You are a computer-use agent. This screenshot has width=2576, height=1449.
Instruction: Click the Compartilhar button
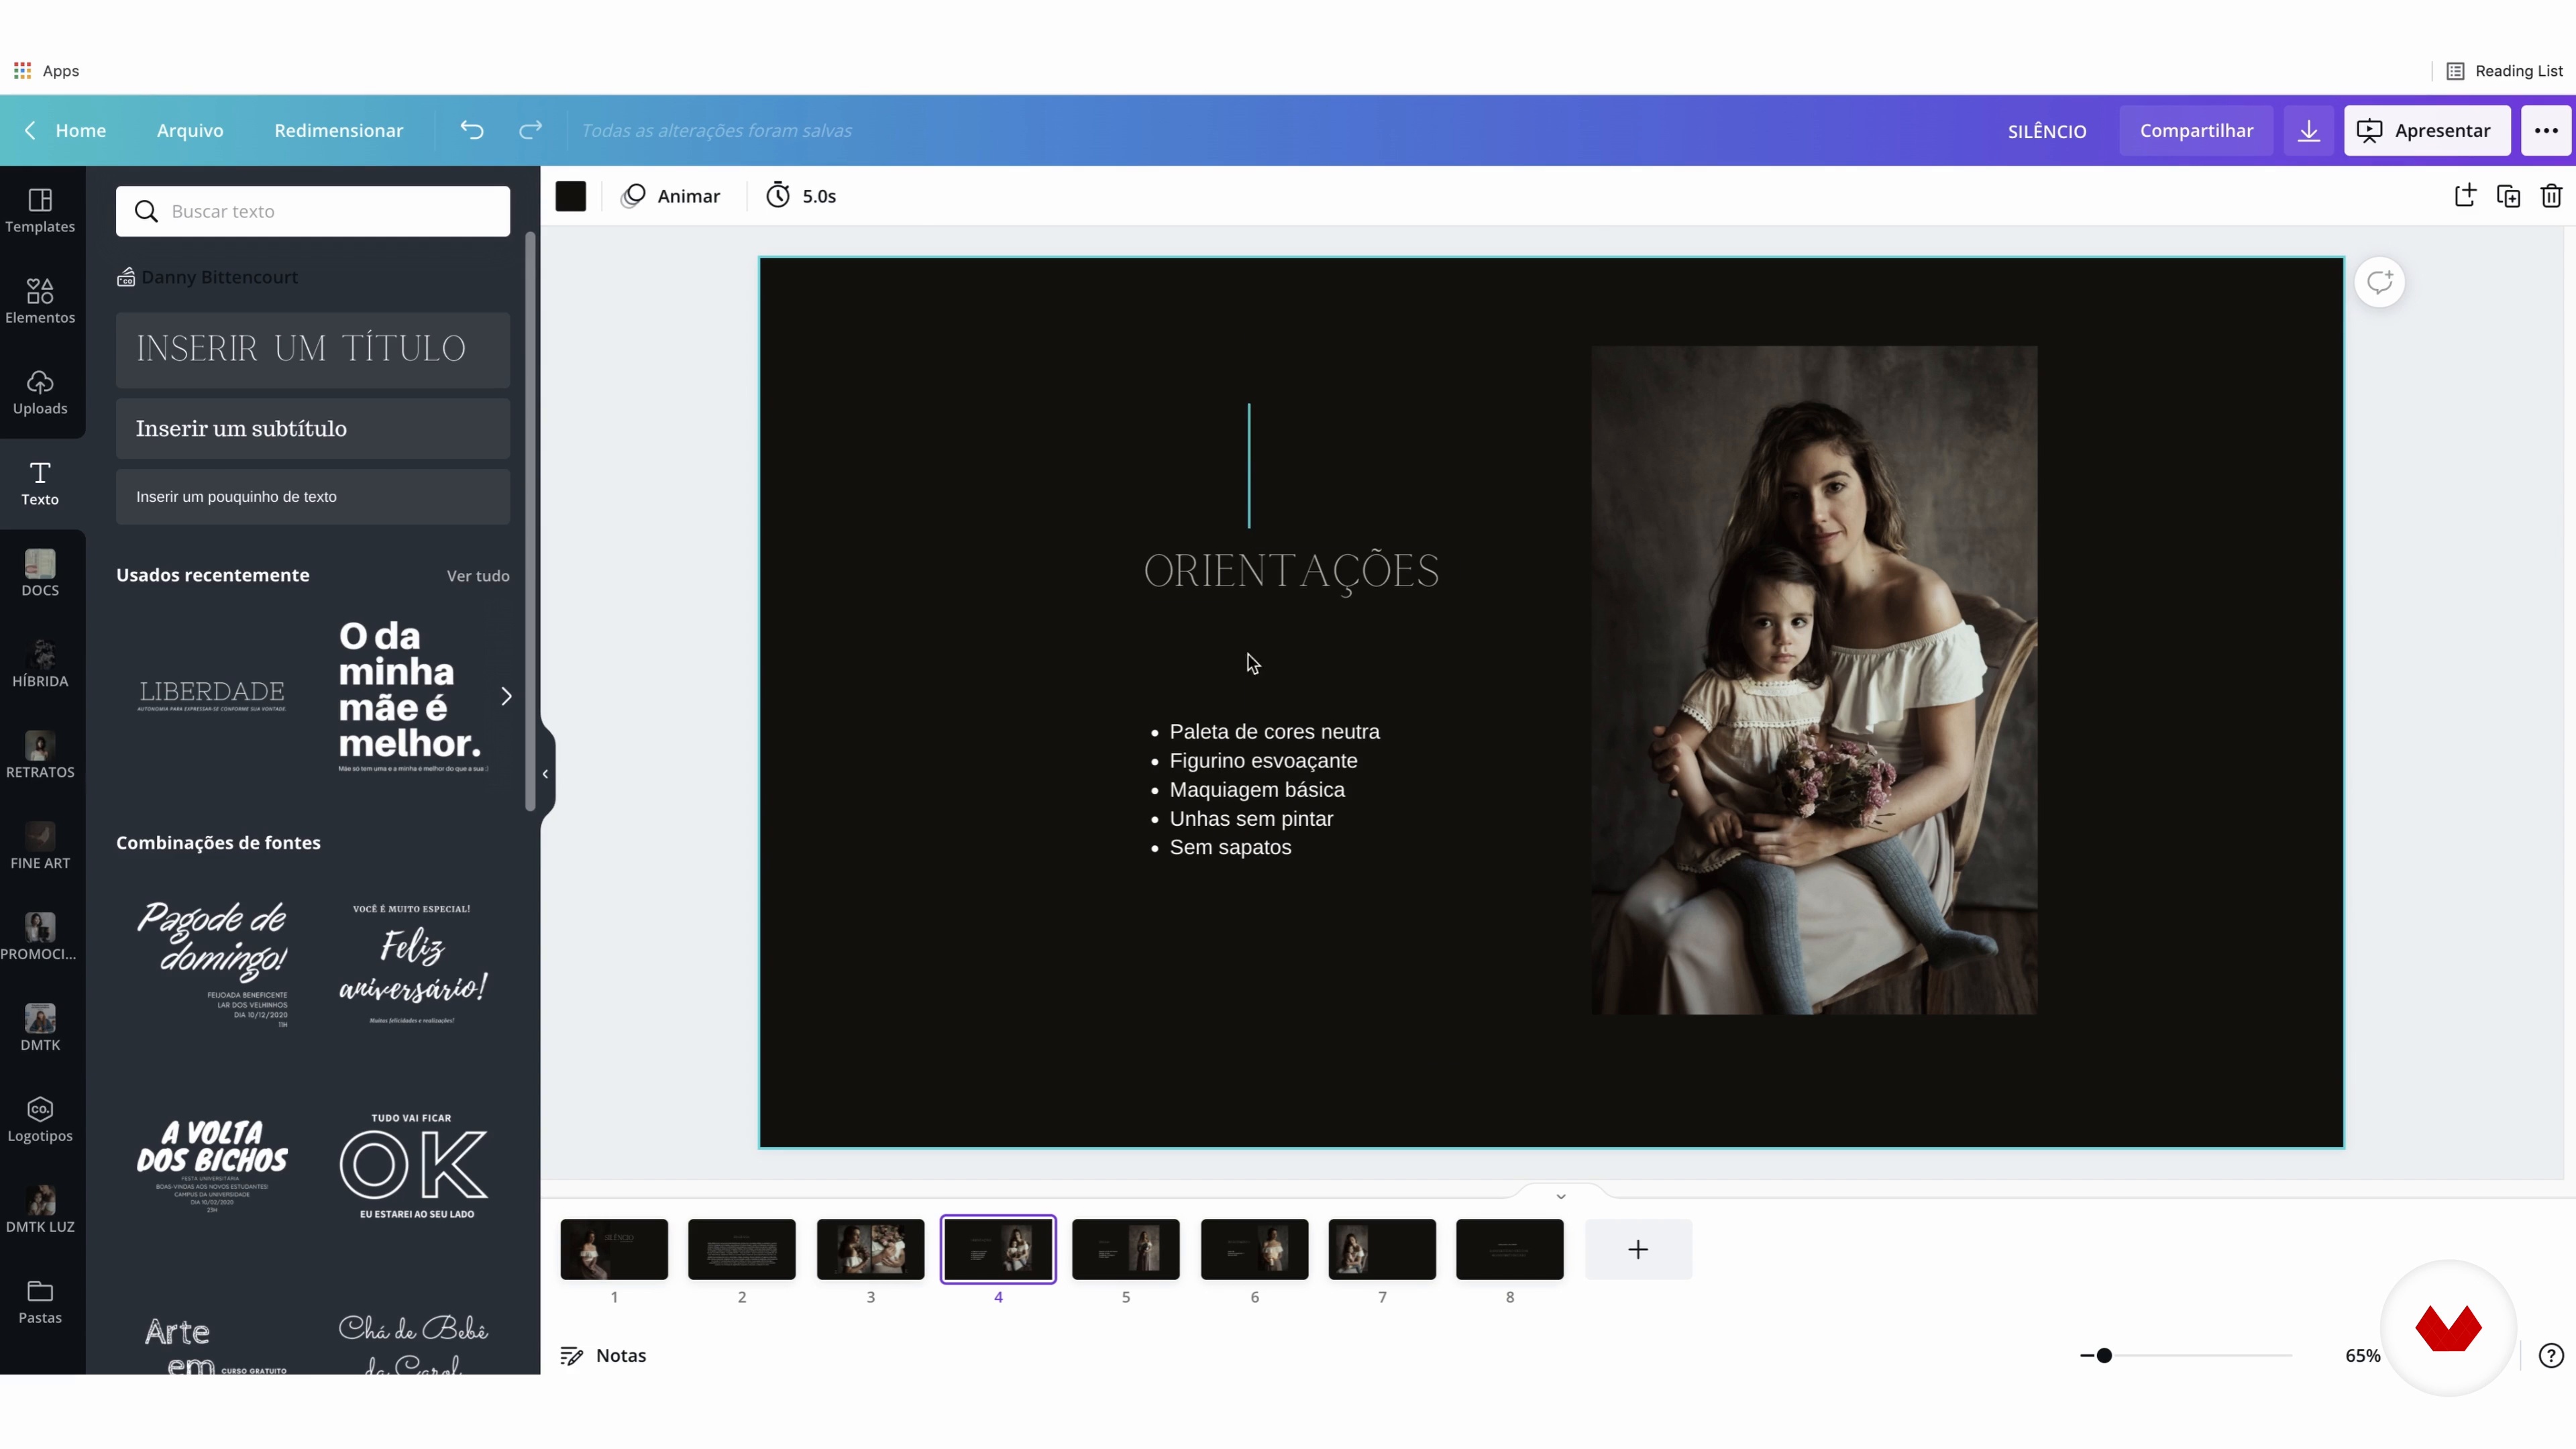pos(2196,130)
